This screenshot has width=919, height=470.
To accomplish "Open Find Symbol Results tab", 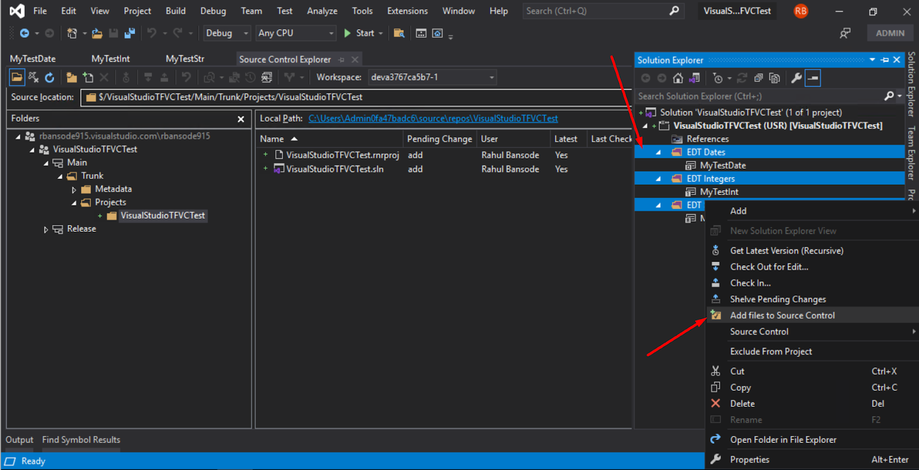I will coord(81,440).
